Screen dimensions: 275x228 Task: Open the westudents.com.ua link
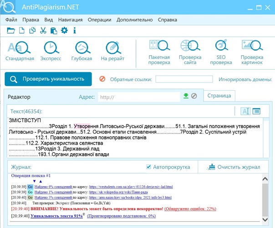pyautogui.click(x=131, y=187)
